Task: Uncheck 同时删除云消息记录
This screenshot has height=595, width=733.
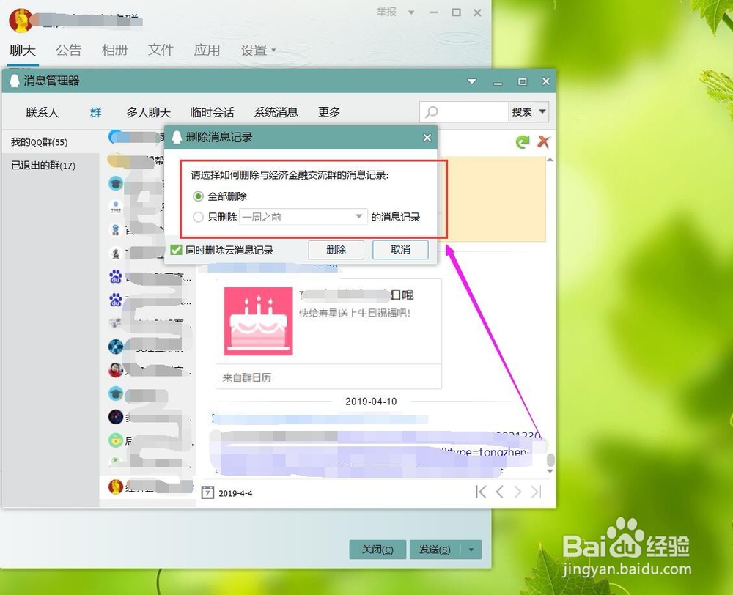Action: 175,249
